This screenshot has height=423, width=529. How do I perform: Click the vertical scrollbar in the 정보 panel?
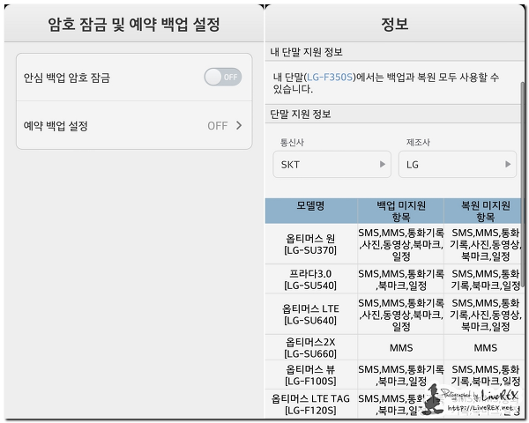pos(523,184)
